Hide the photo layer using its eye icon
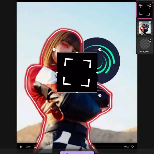Viewport: 154px width, 154px height. (140, 23)
